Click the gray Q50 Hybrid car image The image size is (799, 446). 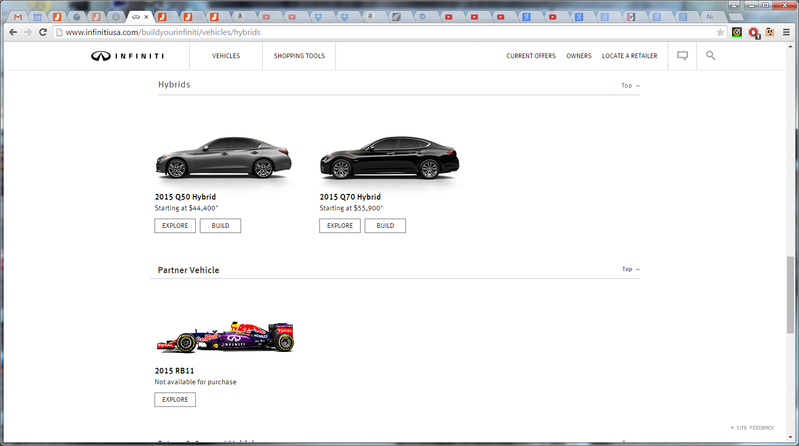[224, 157]
